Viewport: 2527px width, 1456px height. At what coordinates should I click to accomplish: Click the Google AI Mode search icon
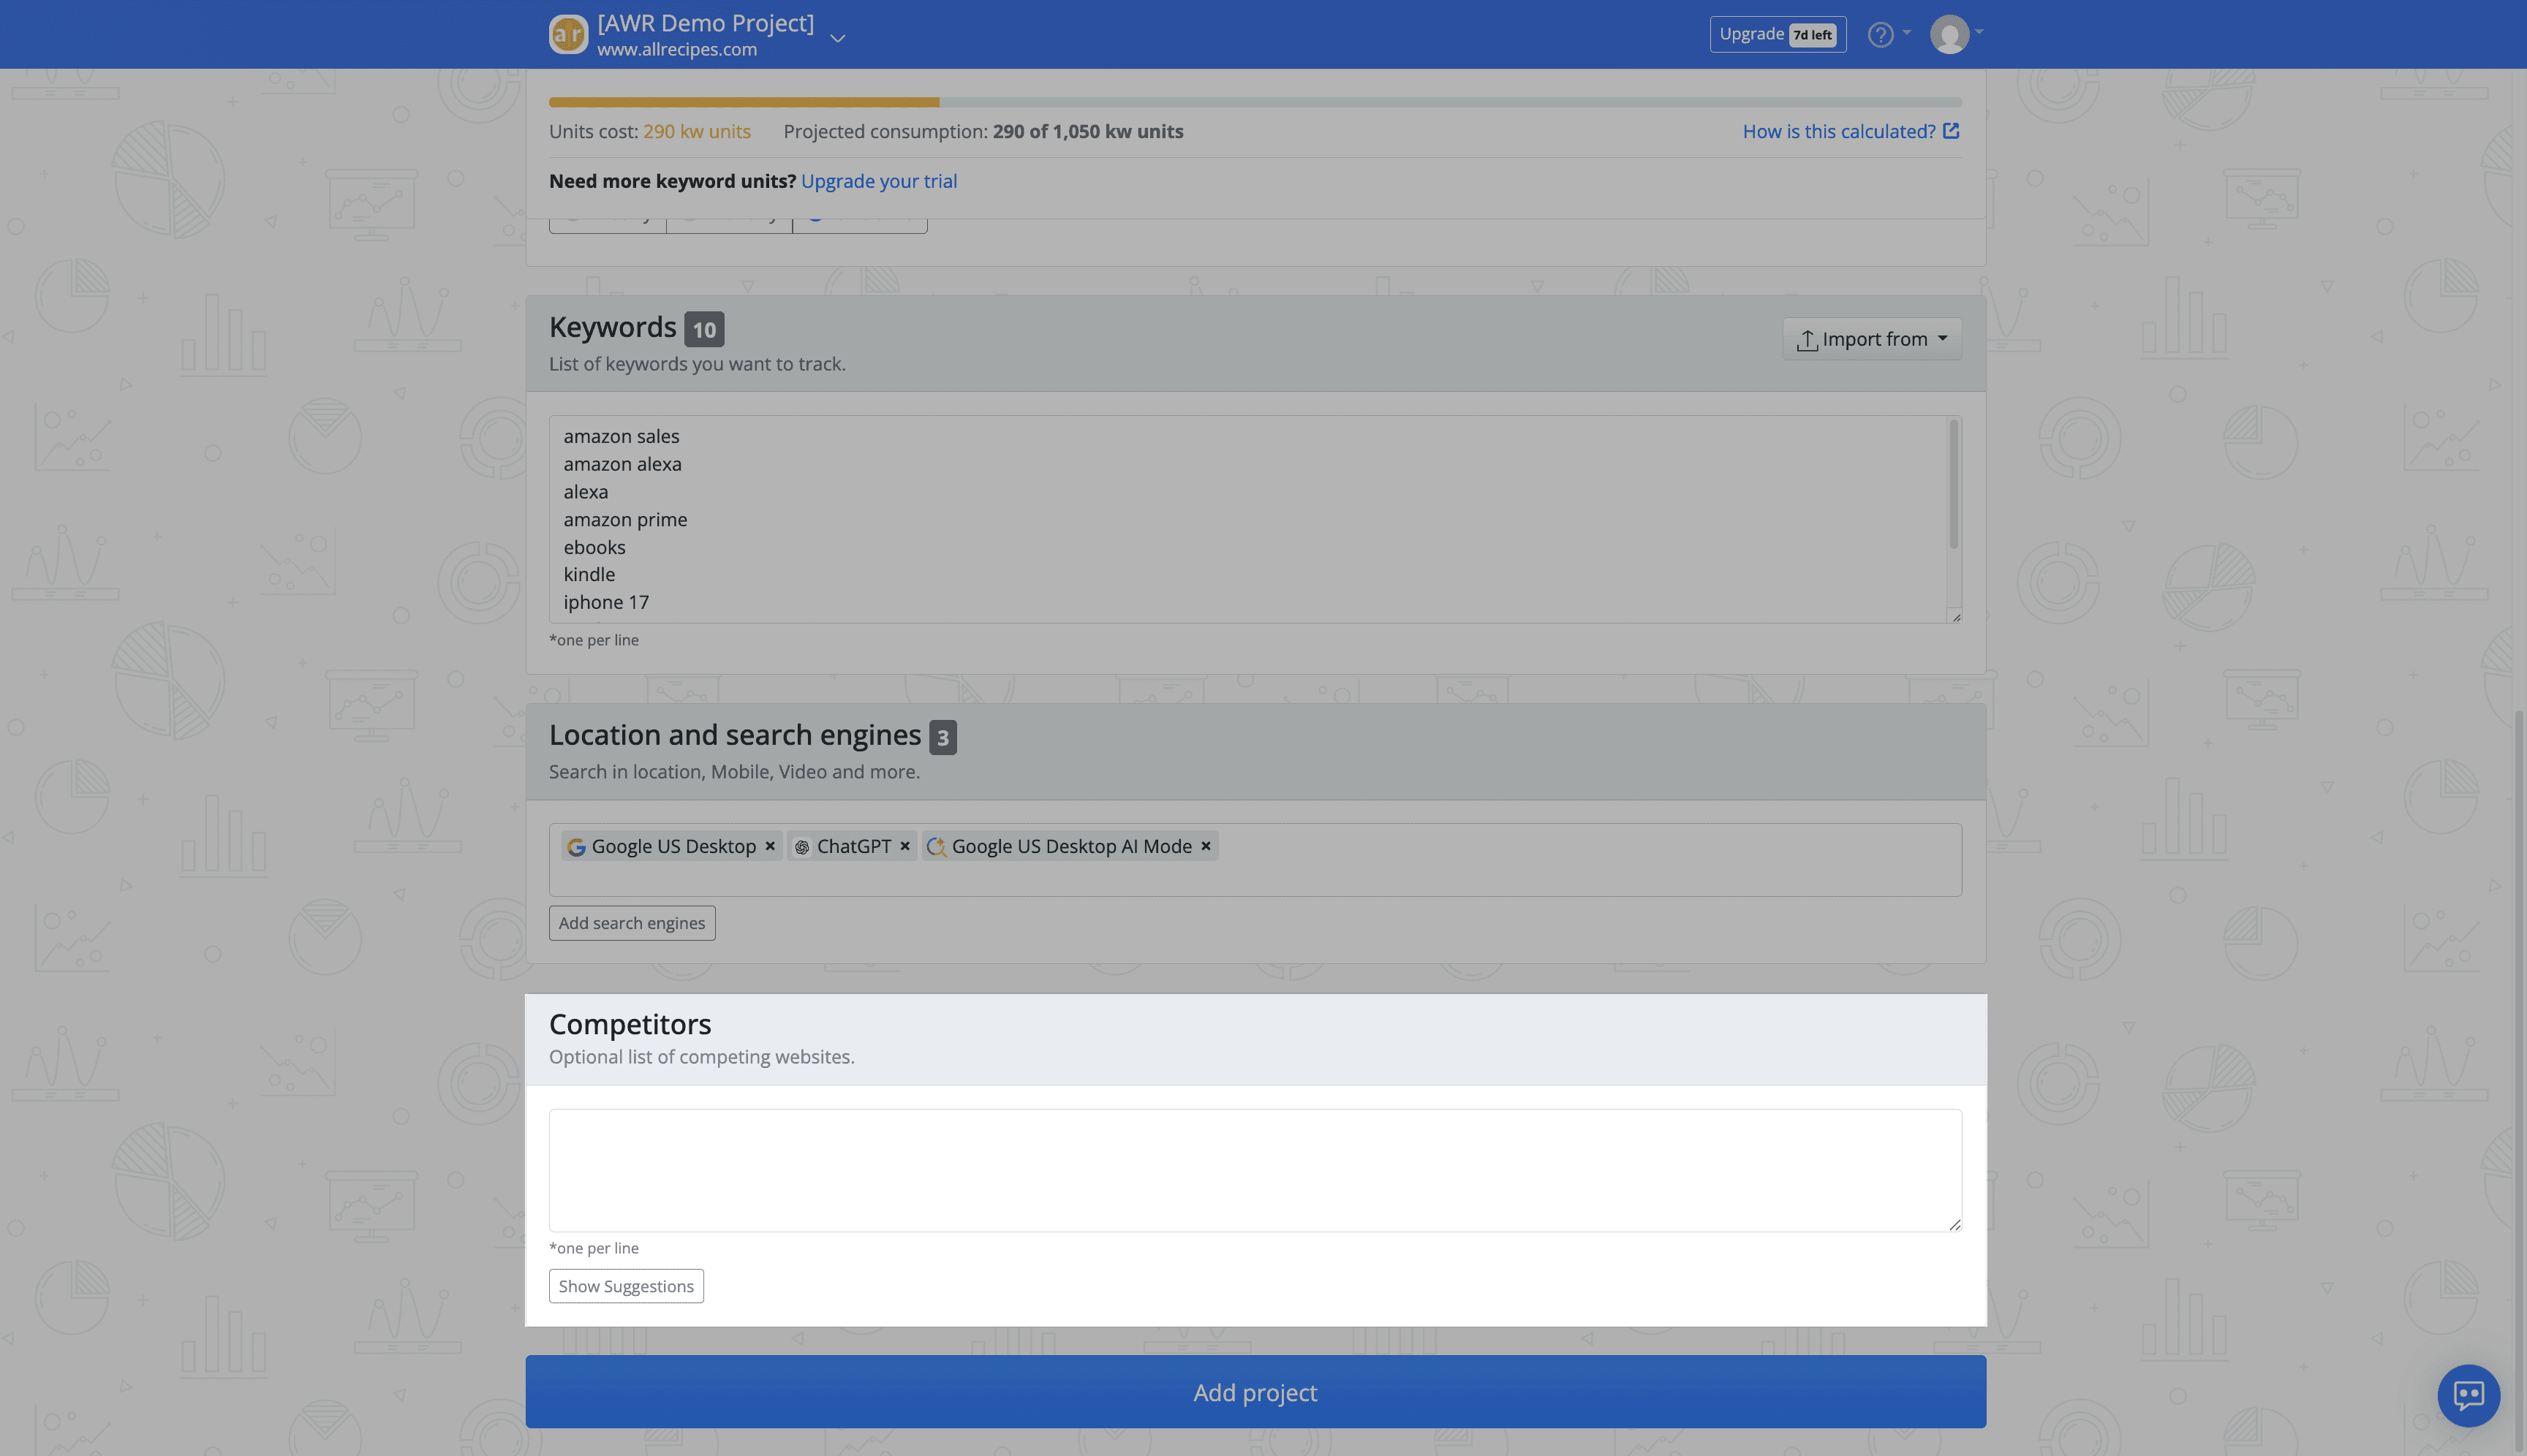[937, 847]
